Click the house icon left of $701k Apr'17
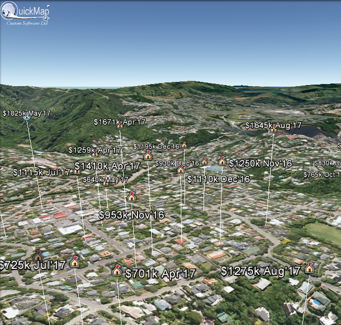This screenshot has width=341, height=325. (x=117, y=270)
